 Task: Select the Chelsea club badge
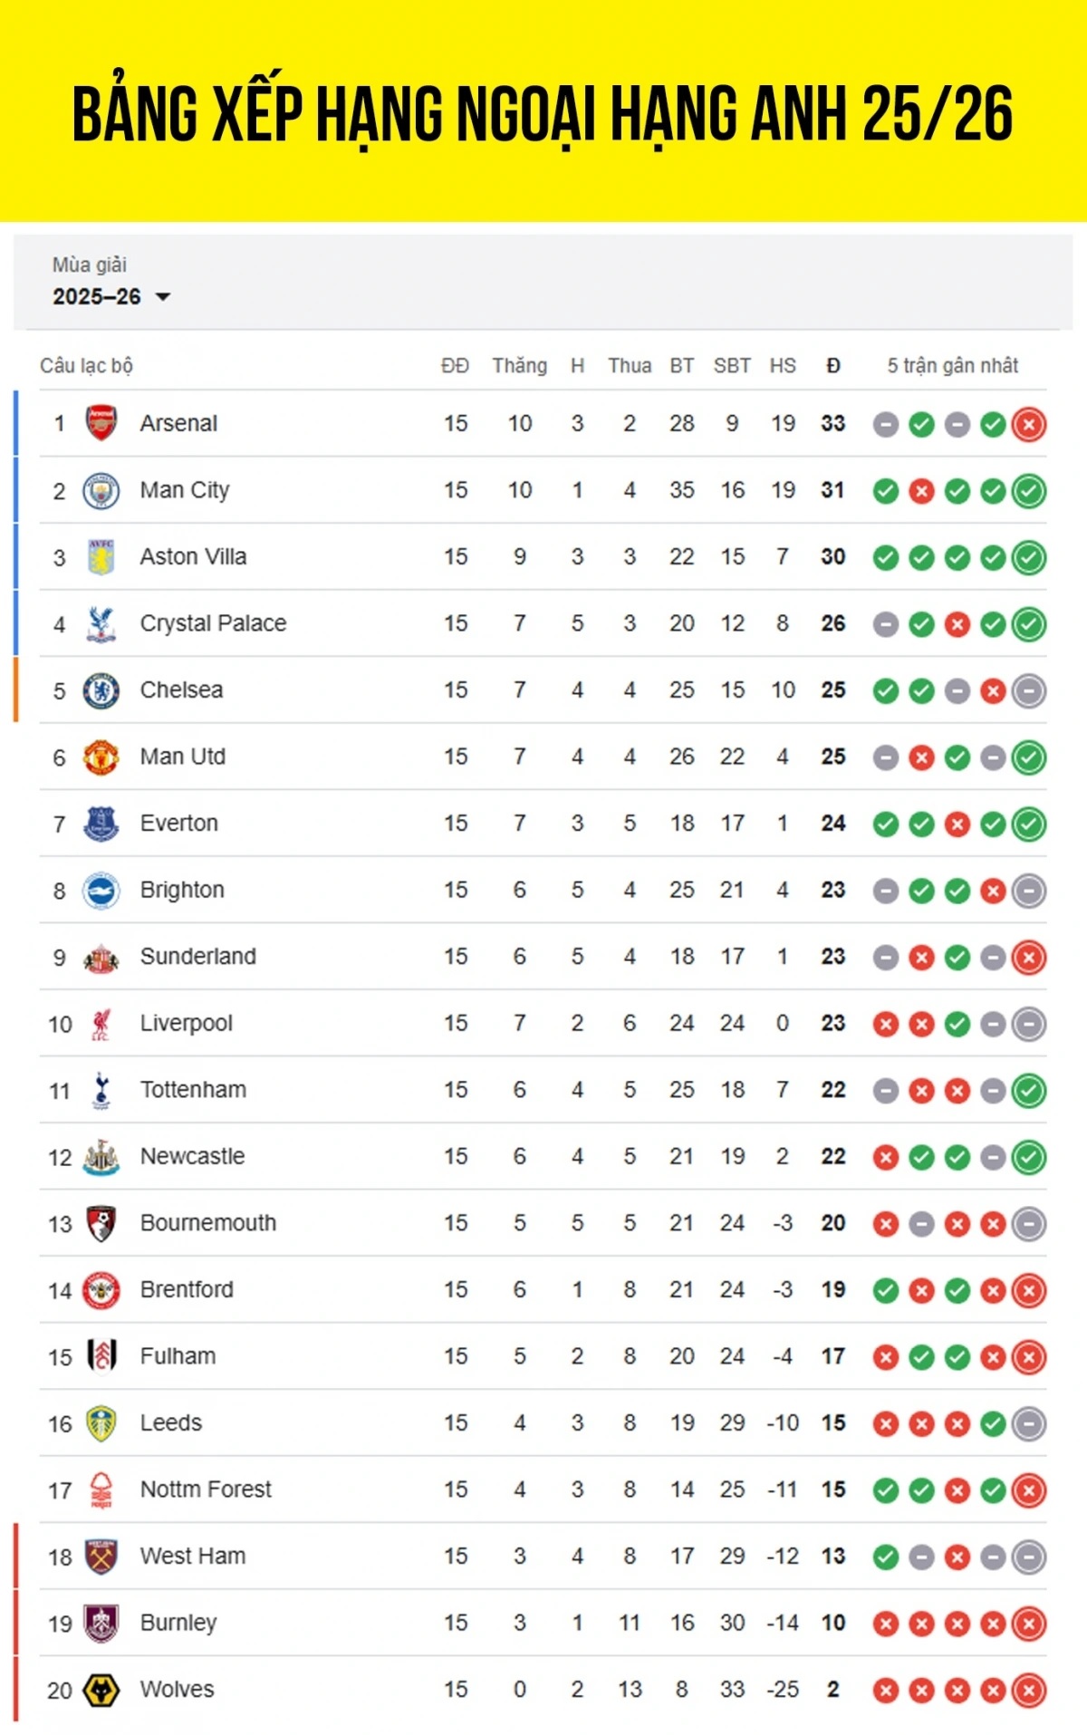pos(101,690)
